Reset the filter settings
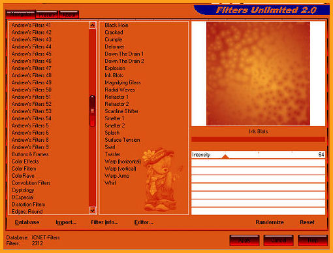Image resolution: width=333 pixels, height=253 pixels. coord(307,222)
